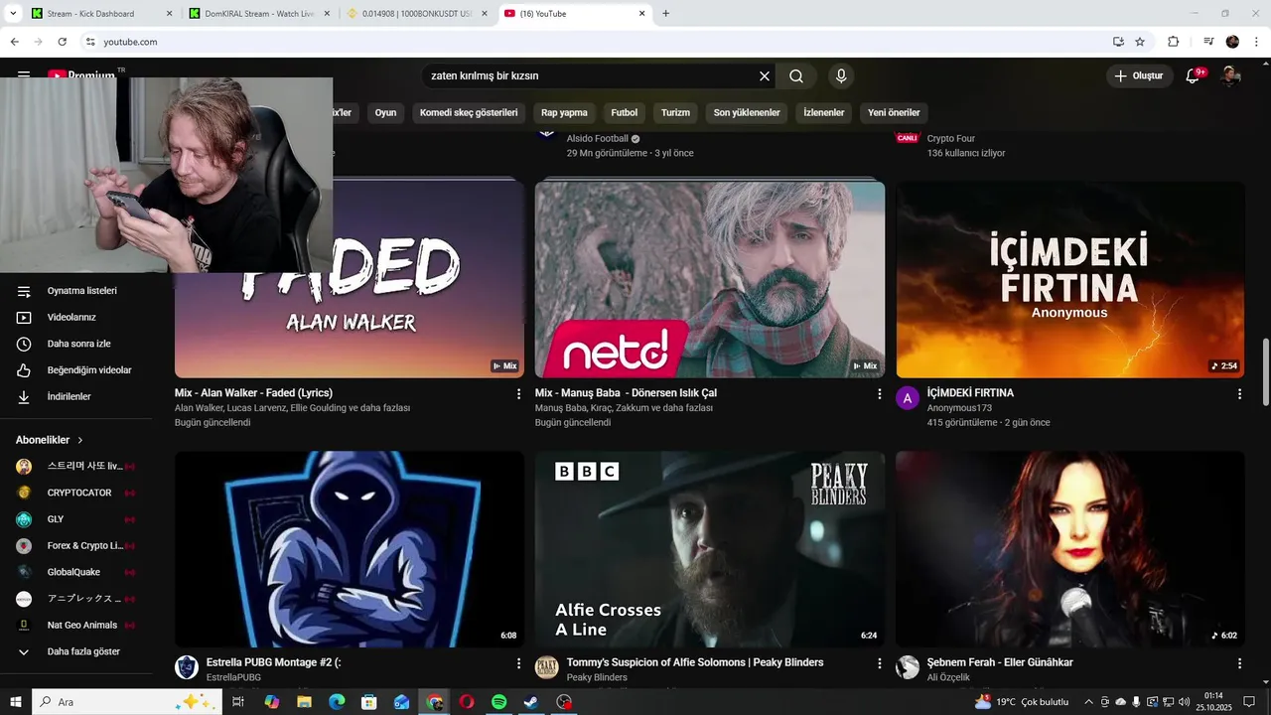Open YouTube notifications bell
Image resolution: width=1271 pixels, height=715 pixels.
tap(1194, 76)
